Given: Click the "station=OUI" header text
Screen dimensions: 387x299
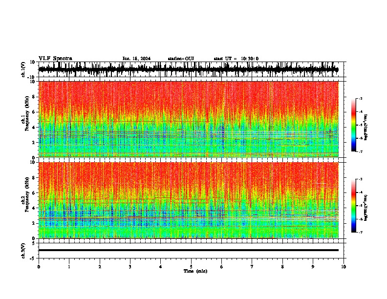Looking at the screenshot, I should pos(181,59).
